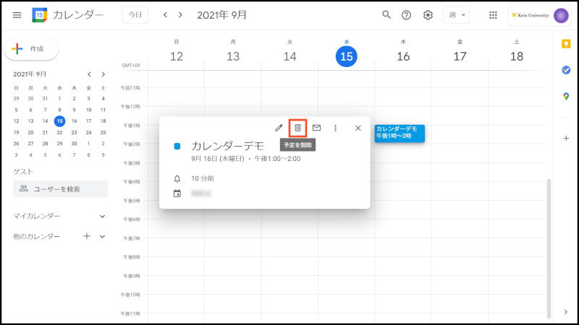
Task: Collapse the マイカレンダー section
Action: pyautogui.click(x=102, y=216)
